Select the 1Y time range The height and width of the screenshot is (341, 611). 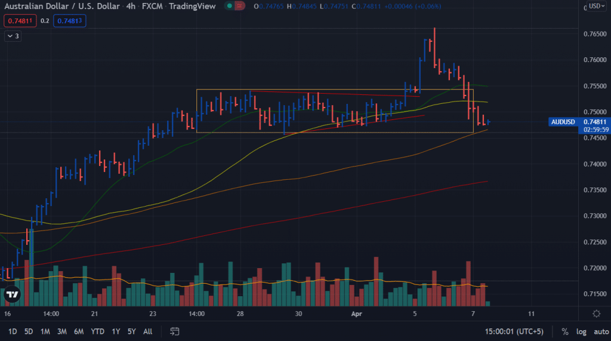[x=116, y=331]
